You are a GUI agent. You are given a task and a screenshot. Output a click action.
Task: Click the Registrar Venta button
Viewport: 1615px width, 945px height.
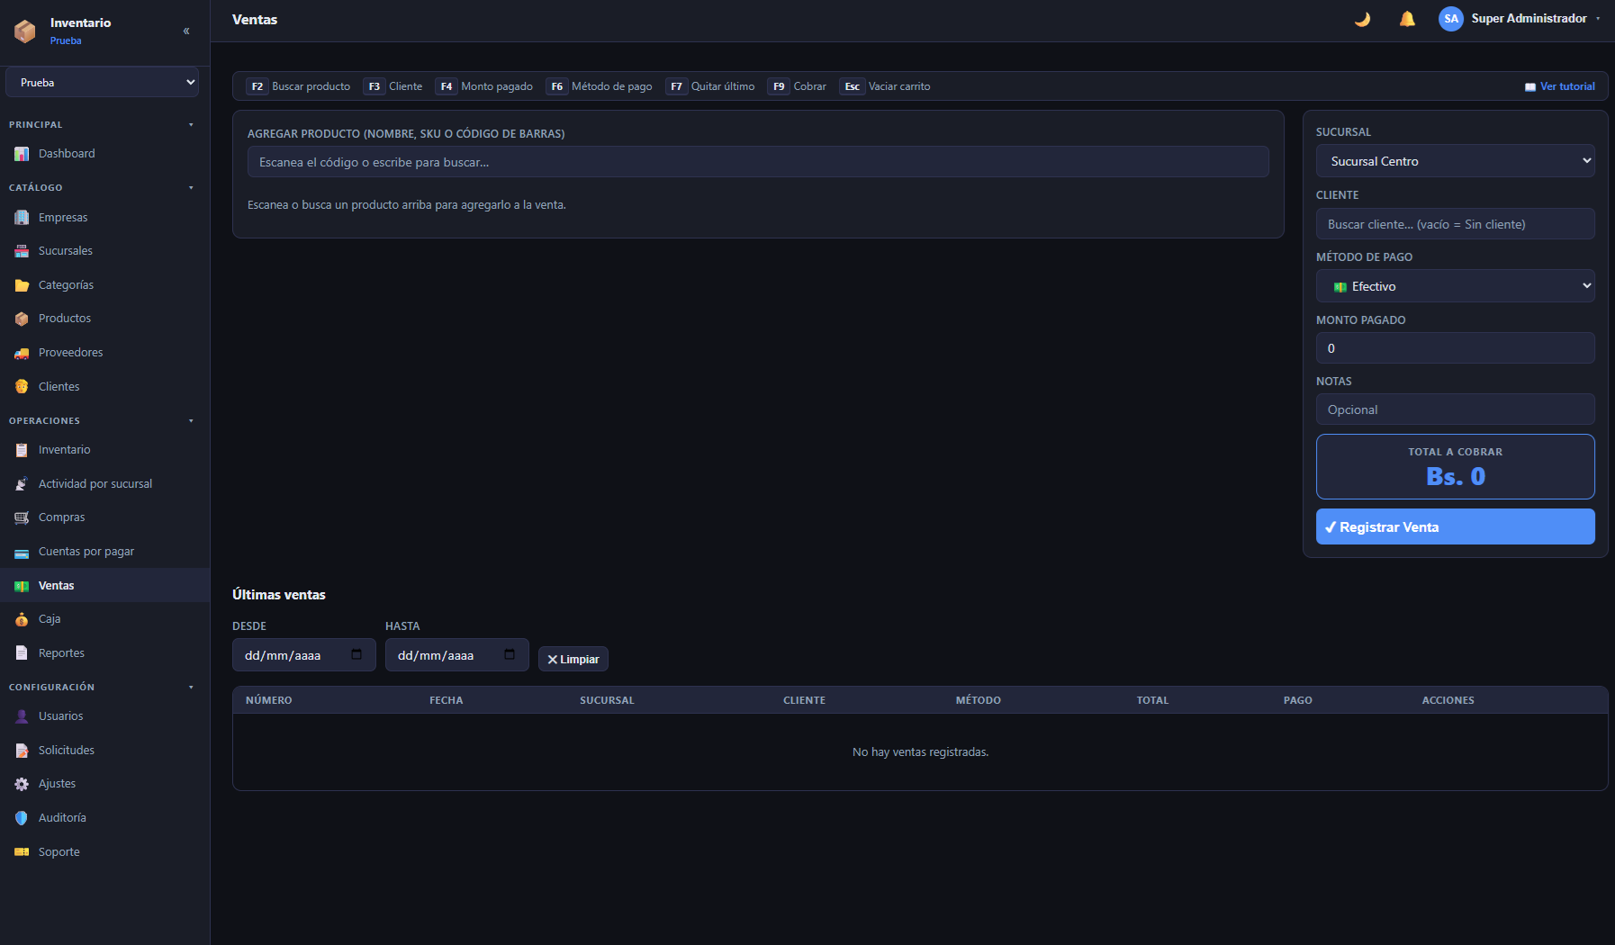point(1455,526)
